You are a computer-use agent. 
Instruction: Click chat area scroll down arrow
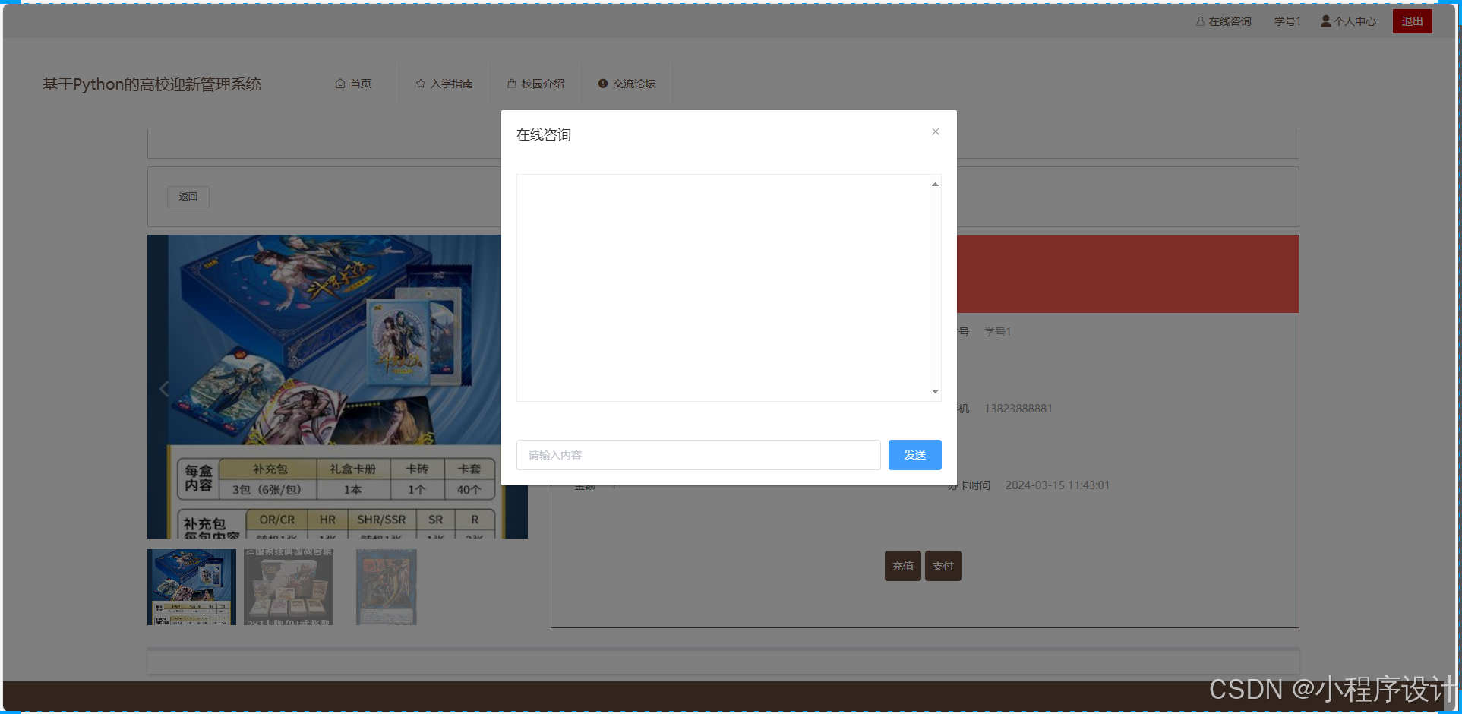935,391
